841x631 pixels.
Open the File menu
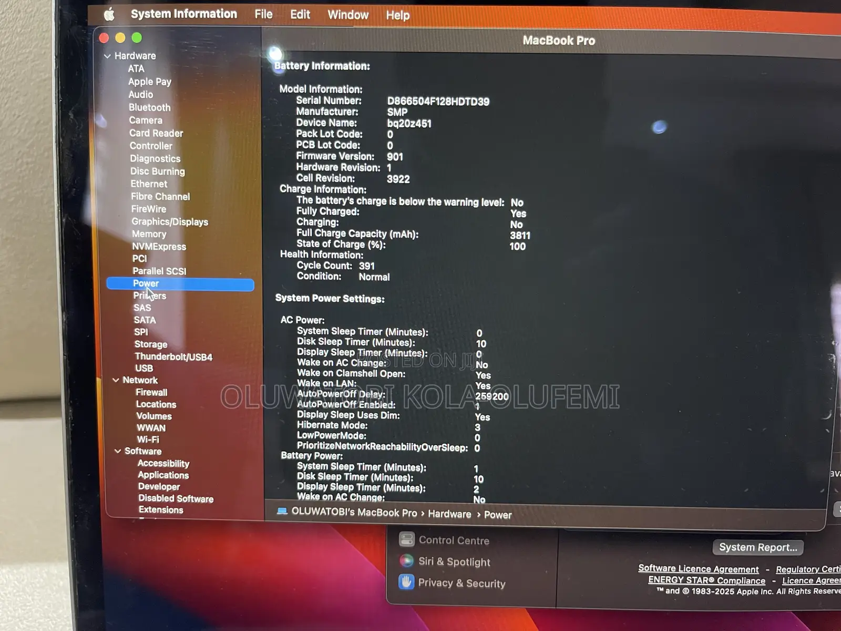tap(263, 14)
